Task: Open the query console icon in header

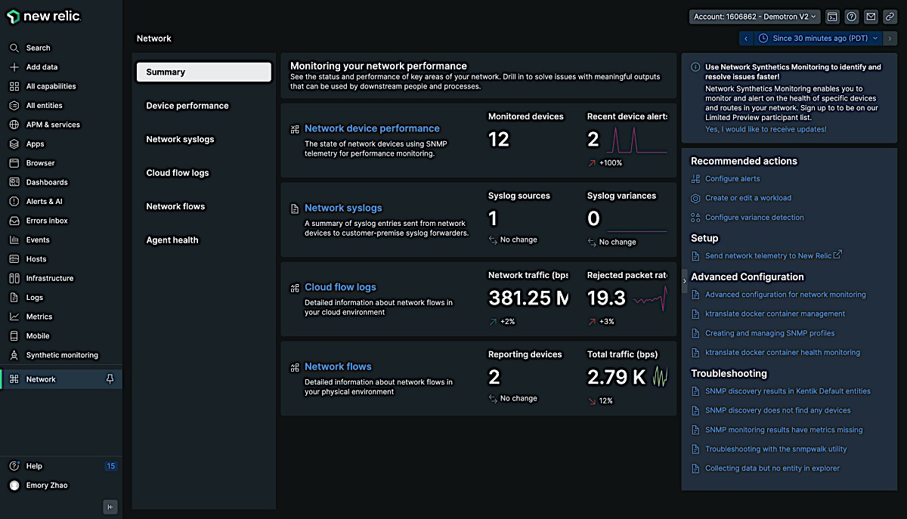Action: [832, 17]
